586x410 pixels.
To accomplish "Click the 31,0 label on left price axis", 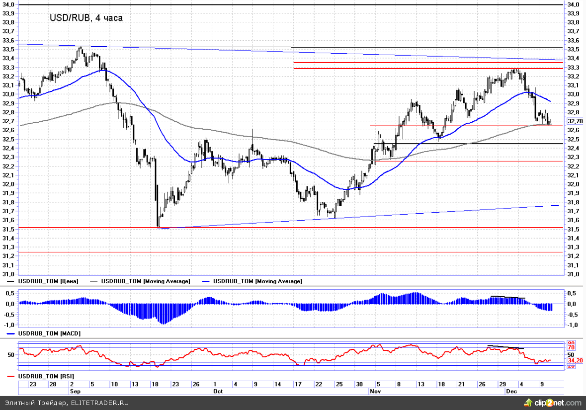I will 8,274.
